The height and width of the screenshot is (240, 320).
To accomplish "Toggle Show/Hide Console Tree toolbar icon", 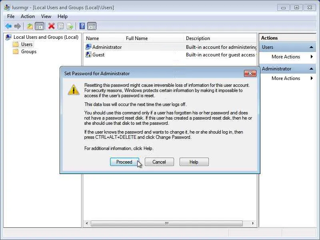I will [x=39, y=26].
